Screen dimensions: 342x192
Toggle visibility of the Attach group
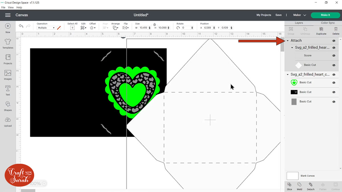[334, 41]
